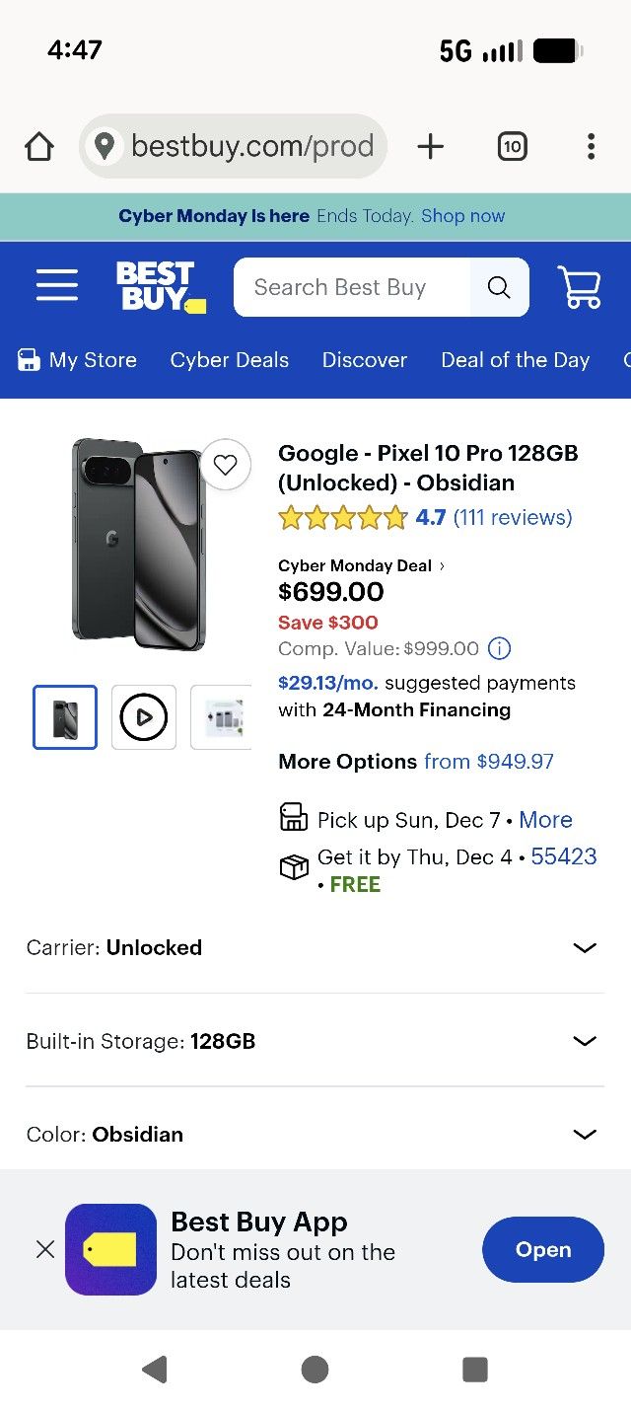Open the Best Buy app via Open button

click(x=542, y=1249)
